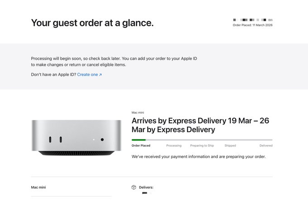
Task: Select the "Processing" progress stage label
Action: tap(173, 146)
